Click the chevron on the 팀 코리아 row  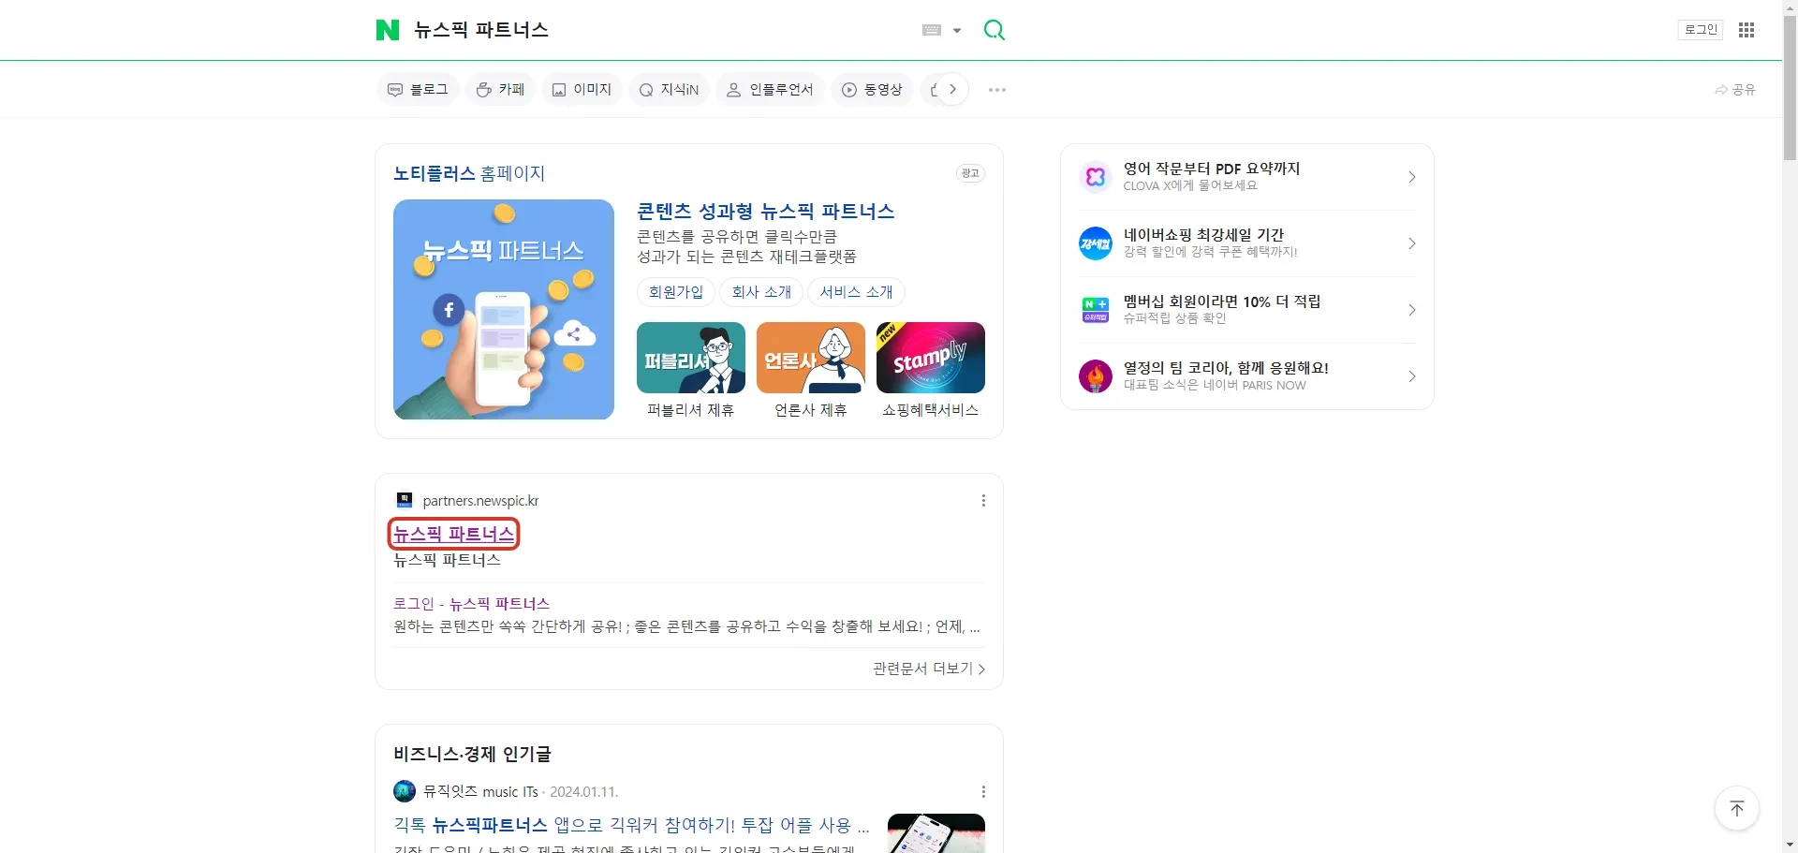1411,376
